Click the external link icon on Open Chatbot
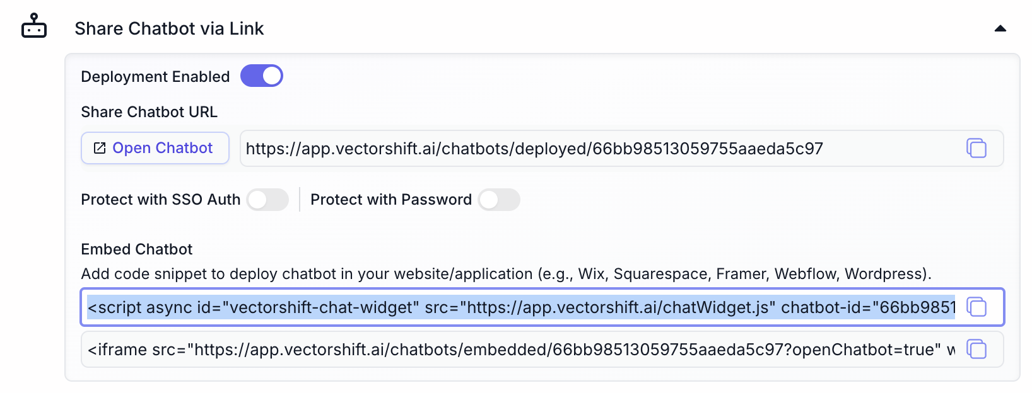The width and height of the screenshot is (1032, 393). click(98, 147)
